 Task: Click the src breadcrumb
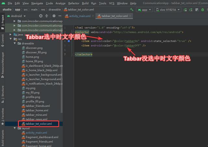tap(26, 9)
